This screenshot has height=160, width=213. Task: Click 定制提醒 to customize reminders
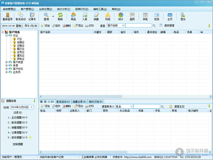pos(18,144)
